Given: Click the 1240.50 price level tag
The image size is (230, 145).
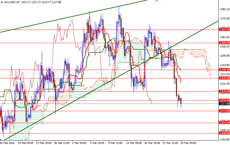Looking at the screenshot, I should [224, 69].
